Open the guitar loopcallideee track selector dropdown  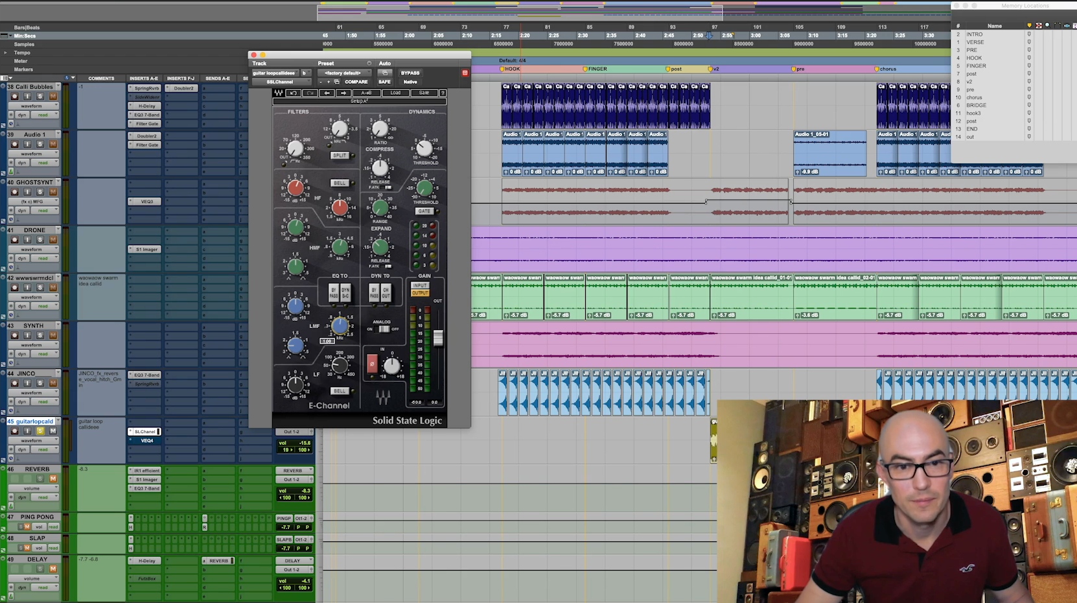[275, 73]
